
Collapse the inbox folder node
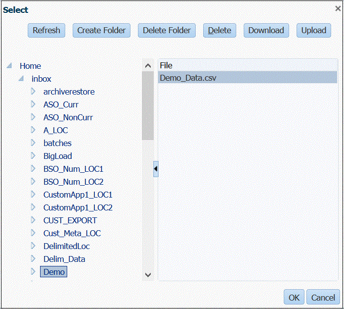(x=21, y=79)
